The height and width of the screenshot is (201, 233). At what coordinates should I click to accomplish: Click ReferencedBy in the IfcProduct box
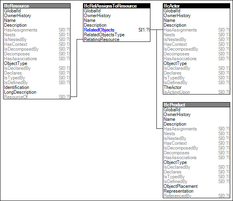point(178,196)
